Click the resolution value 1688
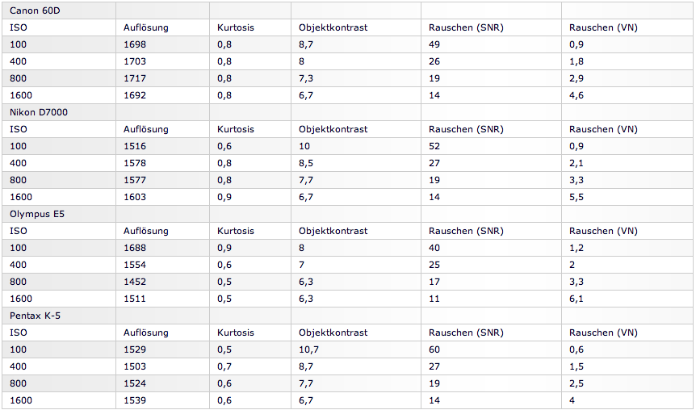 [x=135, y=248]
